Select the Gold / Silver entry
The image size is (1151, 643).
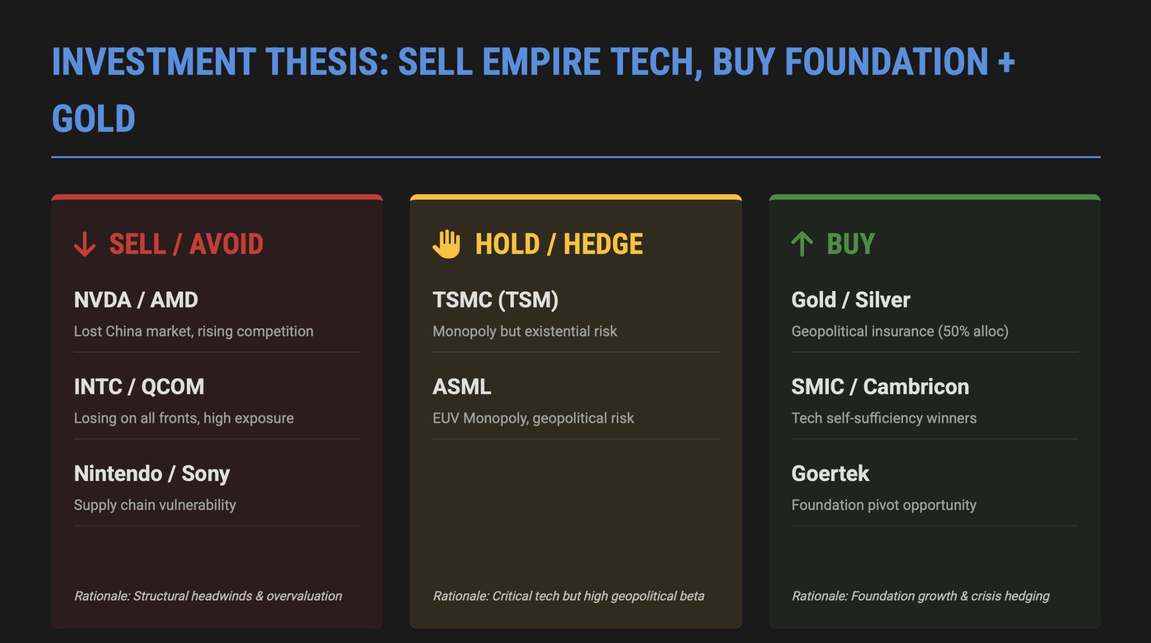(x=850, y=300)
